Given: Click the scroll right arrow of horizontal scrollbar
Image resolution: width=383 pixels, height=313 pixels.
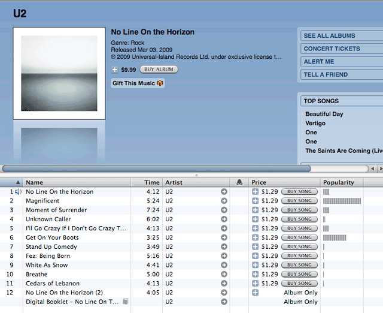Looking at the screenshot, I should (381, 168).
